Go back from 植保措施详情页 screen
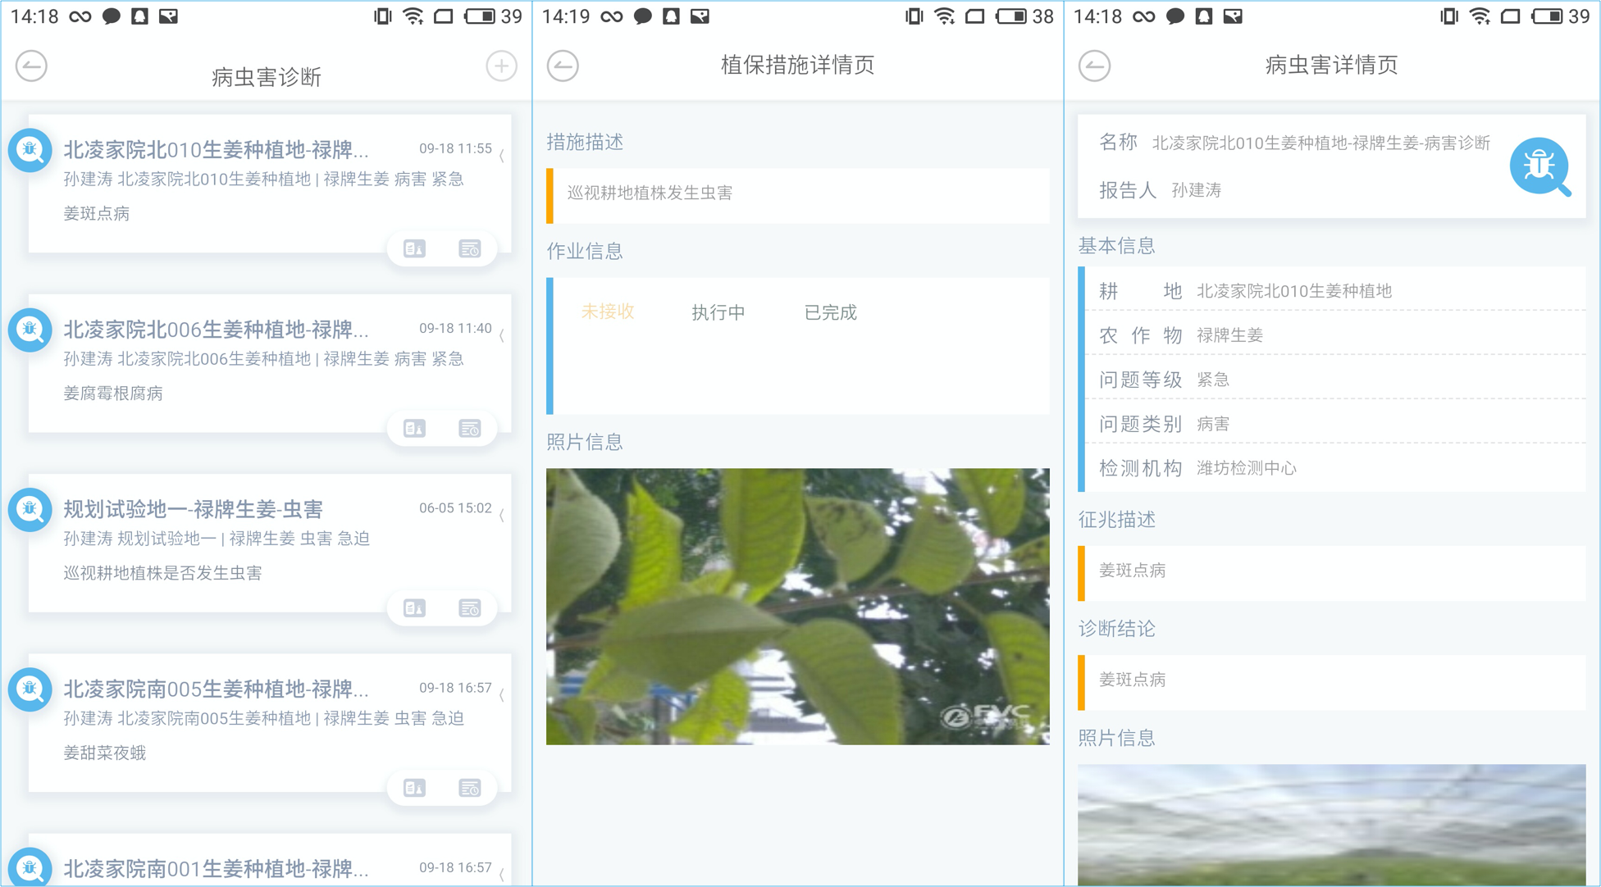The height and width of the screenshot is (887, 1601). click(x=563, y=66)
